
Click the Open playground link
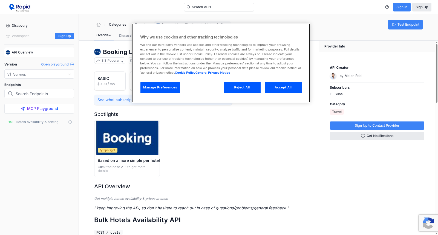click(55, 64)
